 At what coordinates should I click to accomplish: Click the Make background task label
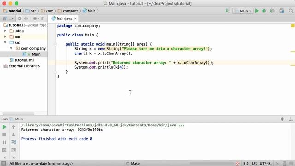[135, 163]
